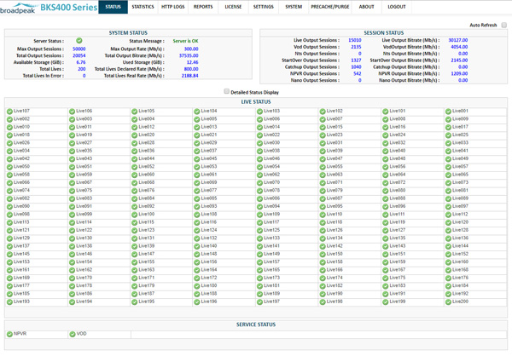Click the Live001 status check icon
The width and height of the screenshot is (512, 356).
pos(448,112)
